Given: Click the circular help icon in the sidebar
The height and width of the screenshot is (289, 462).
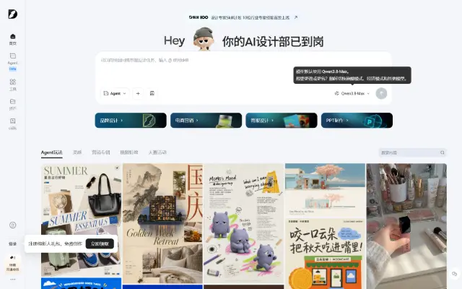Looking at the screenshot, I should pyautogui.click(x=13, y=225).
